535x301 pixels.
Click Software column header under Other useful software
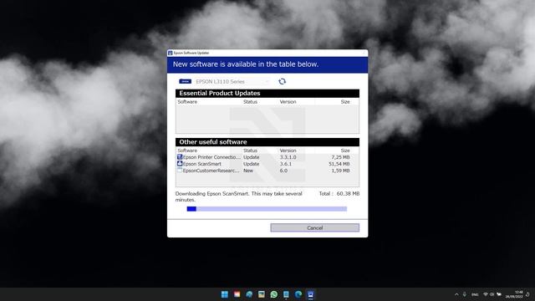click(187, 150)
